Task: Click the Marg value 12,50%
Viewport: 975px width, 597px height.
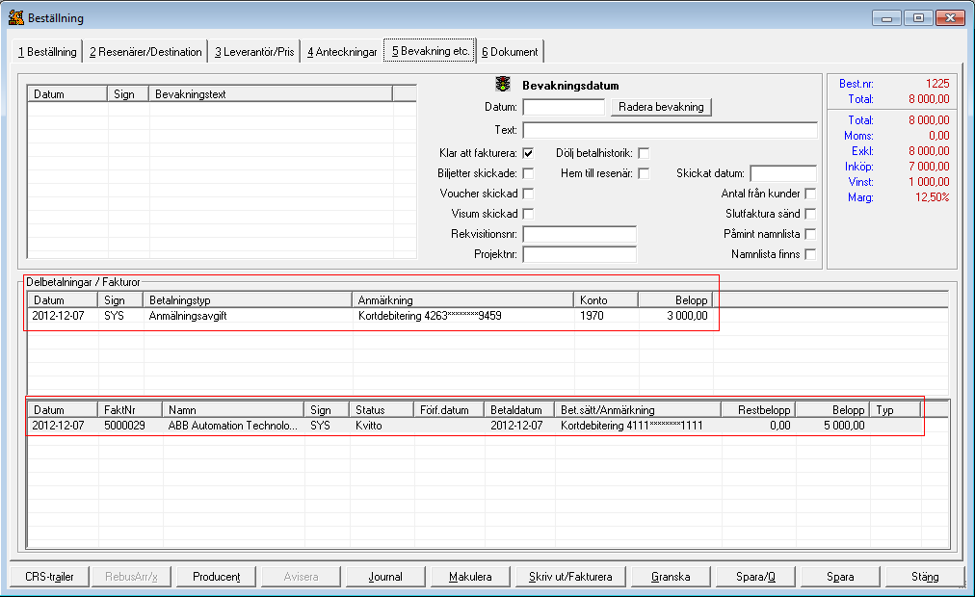Action: tap(932, 197)
